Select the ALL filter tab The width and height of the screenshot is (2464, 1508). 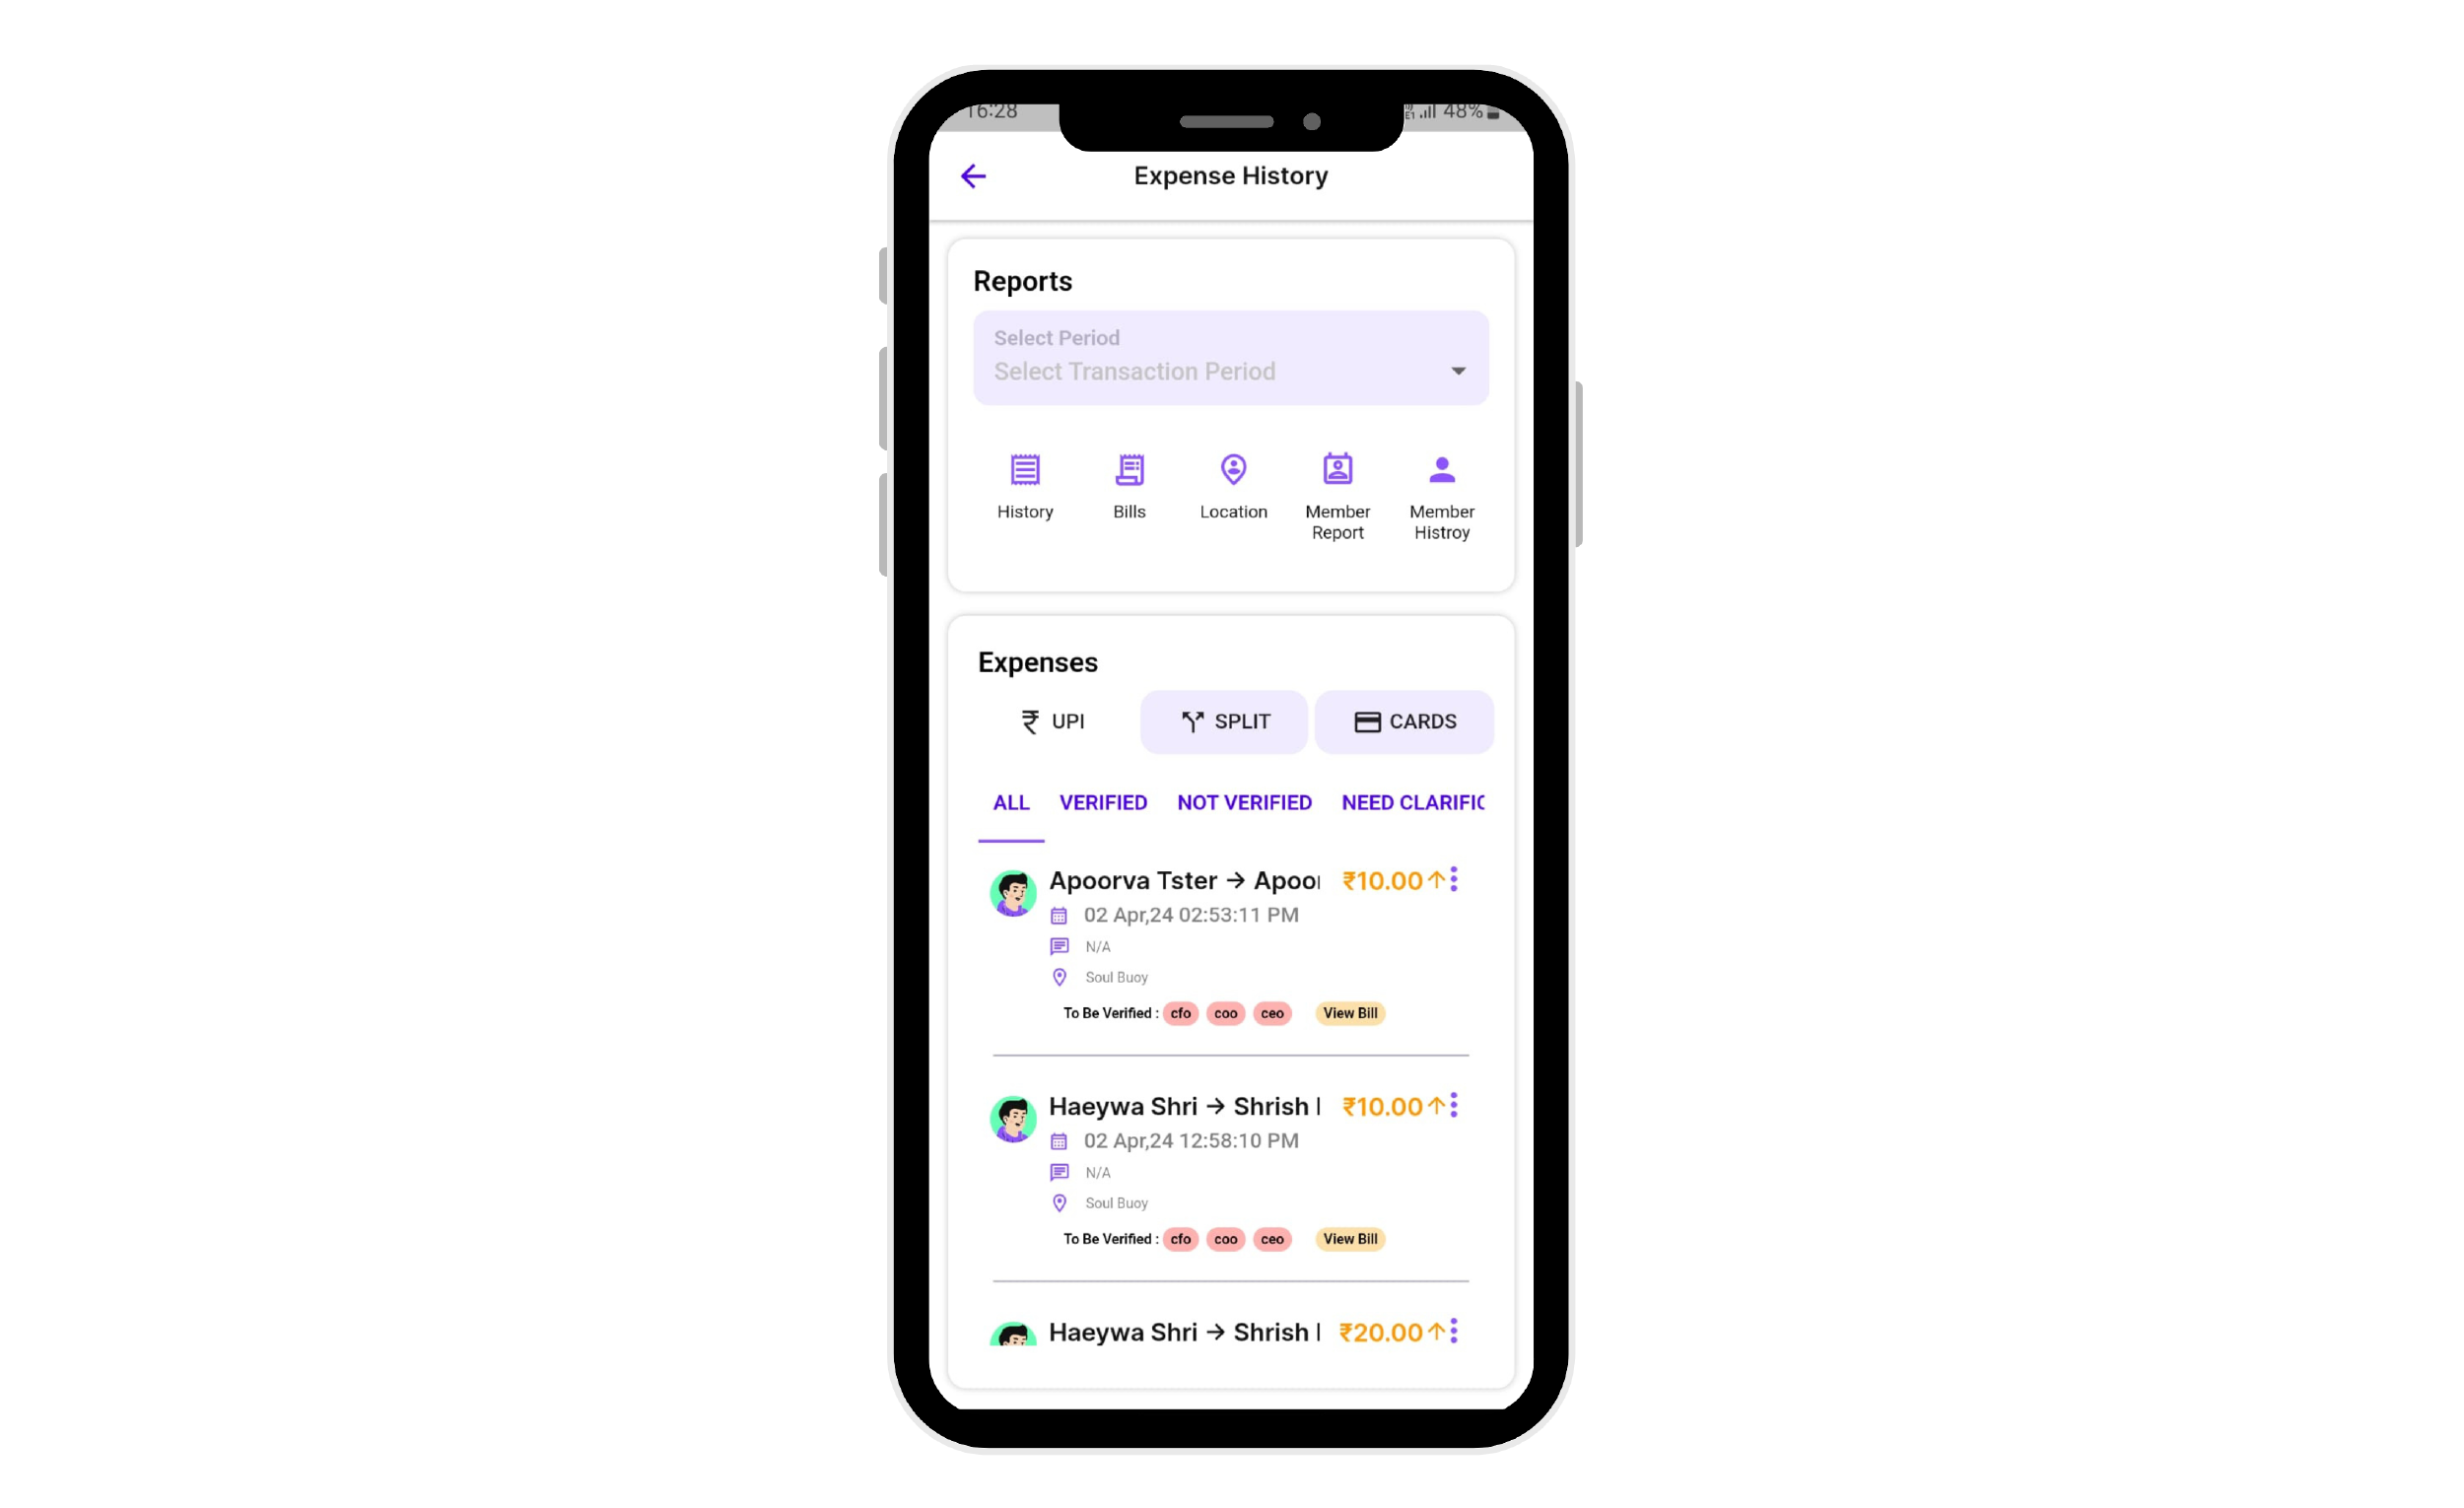point(1010,802)
